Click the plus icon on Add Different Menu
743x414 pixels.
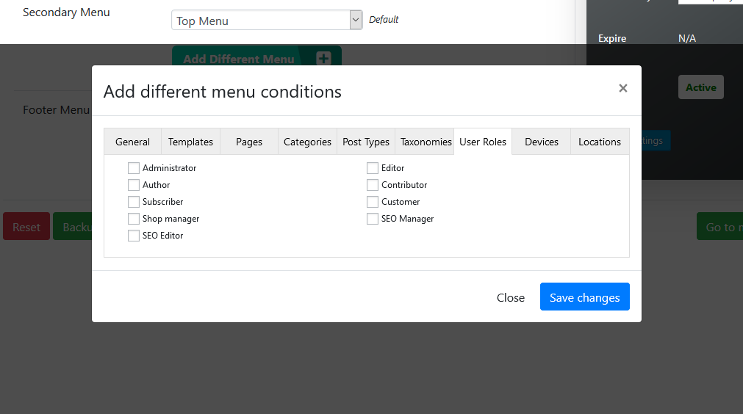(x=323, y=59)
